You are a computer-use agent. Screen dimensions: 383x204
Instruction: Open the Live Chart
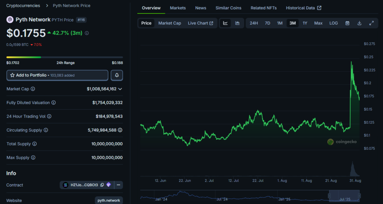coord(200,23)
